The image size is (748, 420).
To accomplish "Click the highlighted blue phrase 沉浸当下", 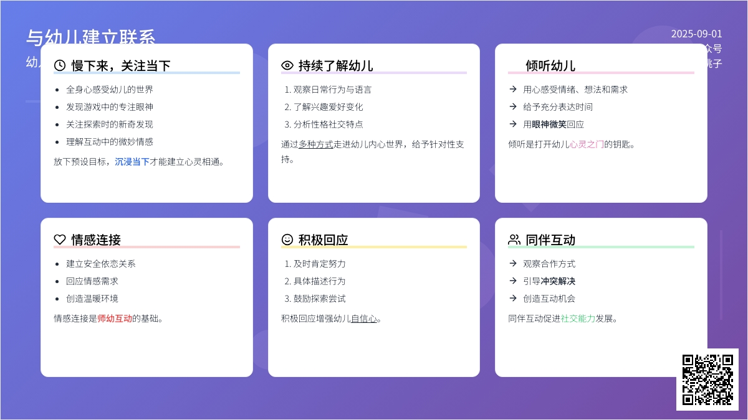I will click(132, 162).
